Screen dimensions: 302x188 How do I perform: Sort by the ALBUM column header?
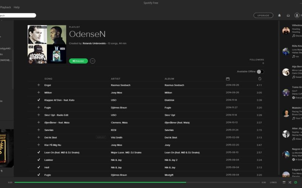tap(169, 79)
